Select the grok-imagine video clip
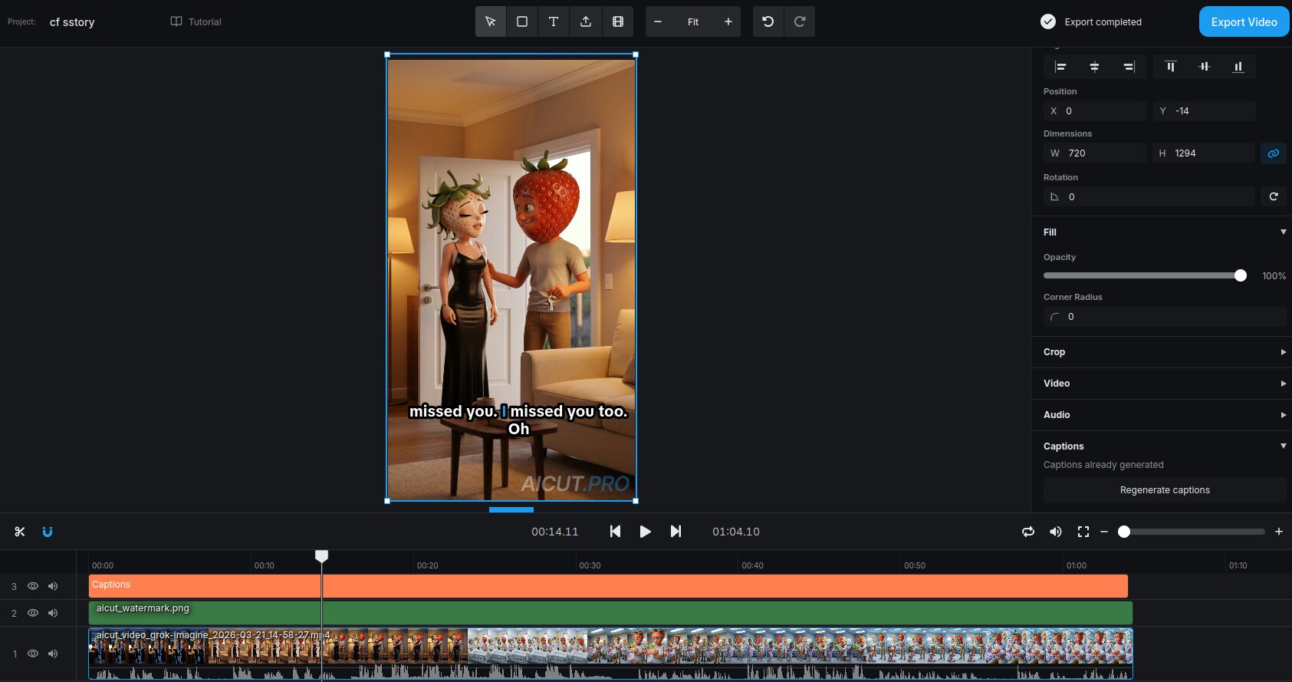The width and height of the screenshot is (1292, 682). 610,654
